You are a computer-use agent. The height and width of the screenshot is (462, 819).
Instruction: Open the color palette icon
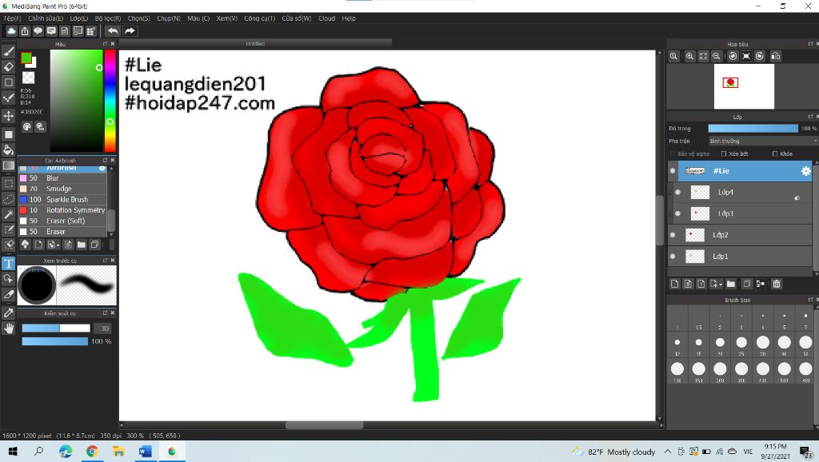coord(26,126)
